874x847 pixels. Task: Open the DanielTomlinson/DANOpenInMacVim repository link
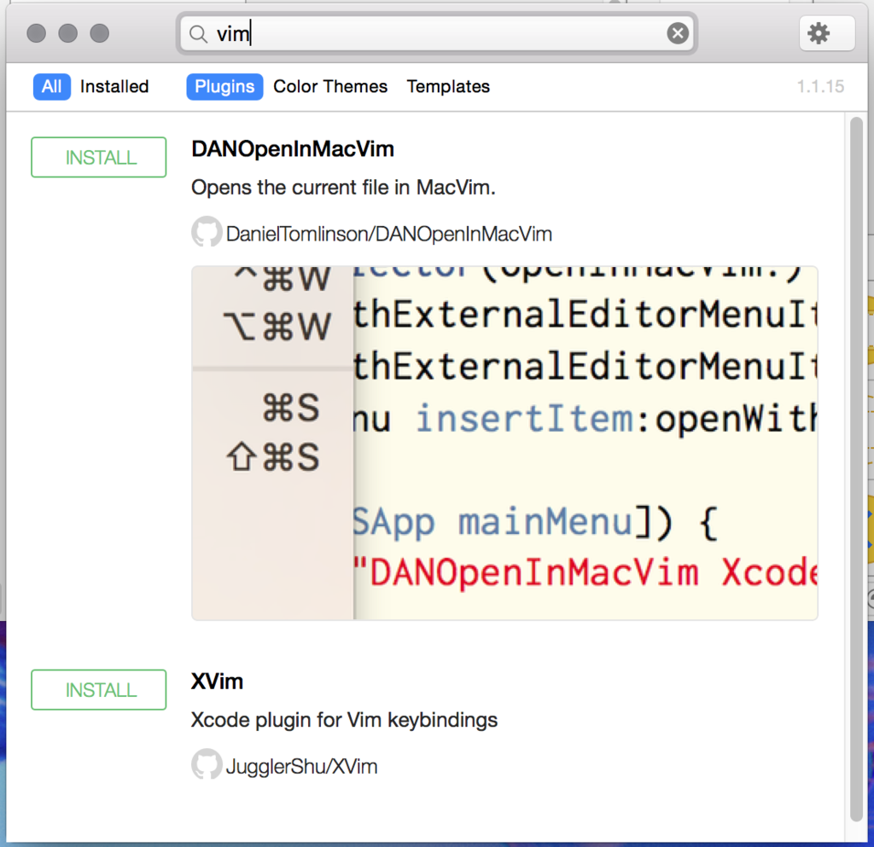(388, 234)
